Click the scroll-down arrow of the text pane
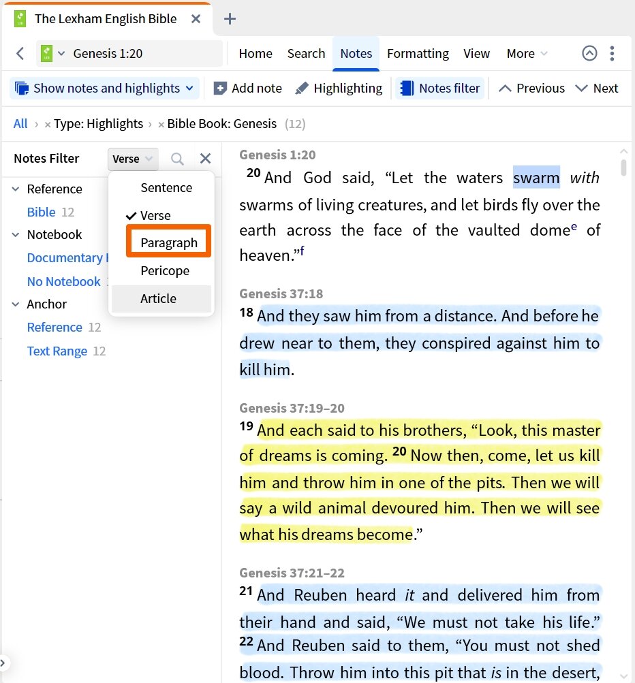635x683 pixels. click(623, 676)
